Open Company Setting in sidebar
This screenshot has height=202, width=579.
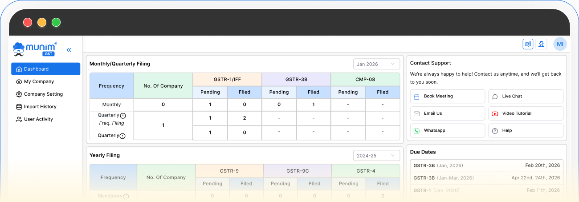[46, 94]
